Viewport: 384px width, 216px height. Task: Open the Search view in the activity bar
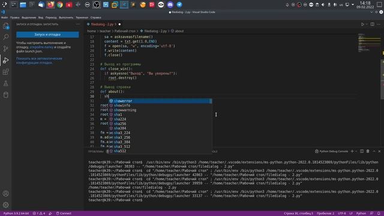point(5,37)
